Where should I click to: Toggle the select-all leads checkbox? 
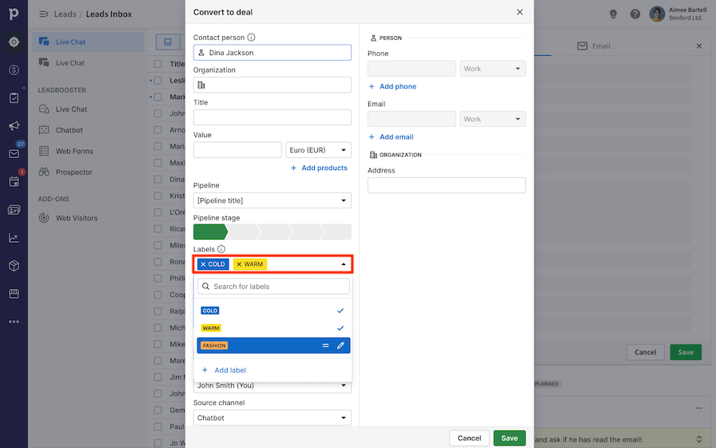pos(157,64)
